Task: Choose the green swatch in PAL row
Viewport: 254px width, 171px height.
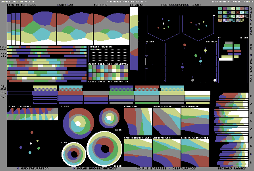Action: [121, 93]
